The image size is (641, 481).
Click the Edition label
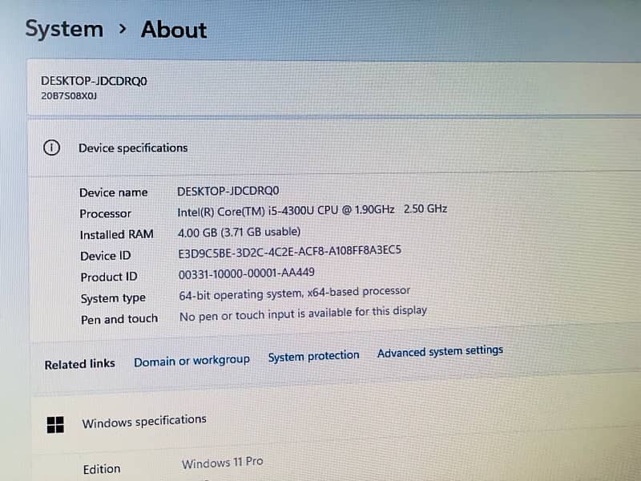tap(102, 469)
